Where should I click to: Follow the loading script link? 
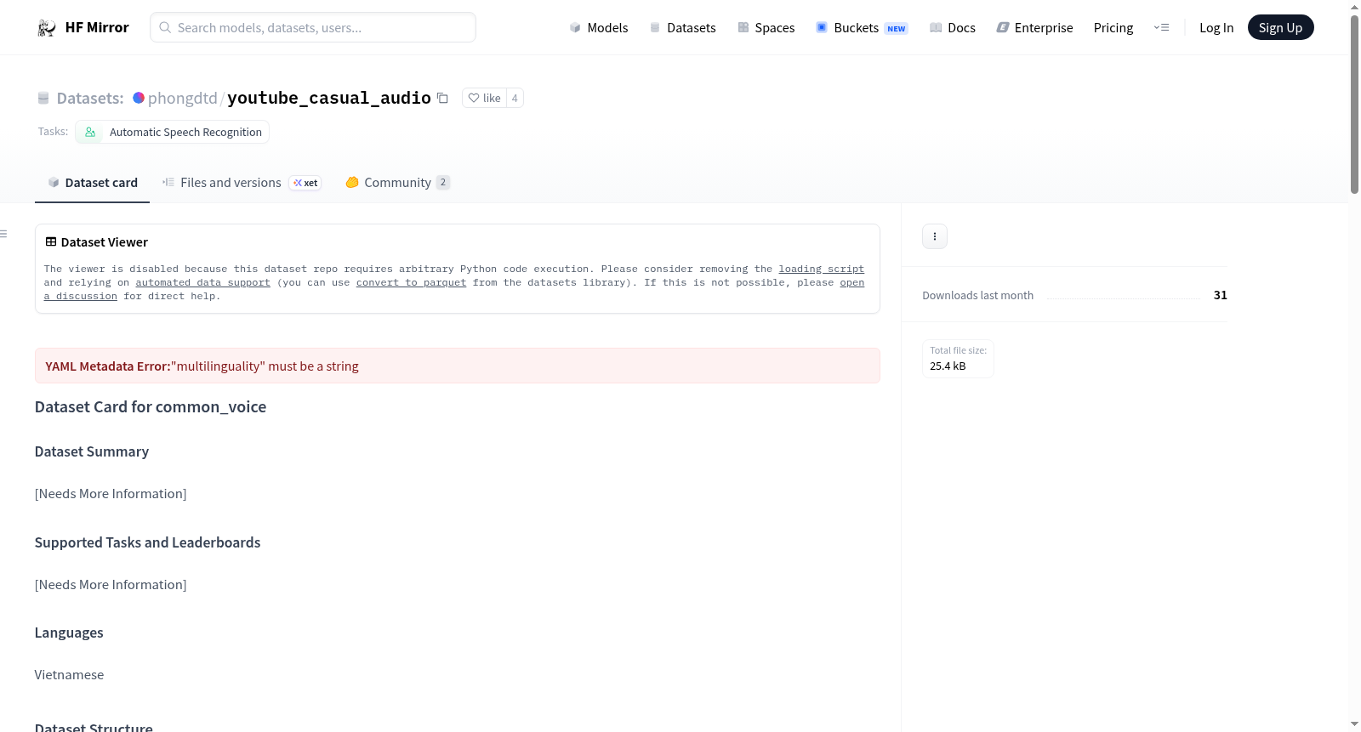click(821, 269)
